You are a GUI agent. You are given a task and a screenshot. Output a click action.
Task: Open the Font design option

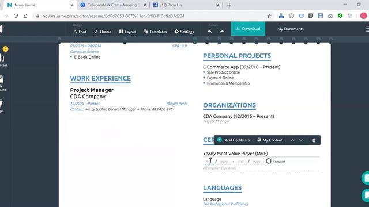tap(80, 32)
